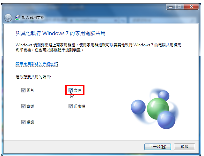The height and width of the screenshot is (156, 204).
Task: Open 顯示家用群組的詳細資訊 link
Action: click(37, 64)
